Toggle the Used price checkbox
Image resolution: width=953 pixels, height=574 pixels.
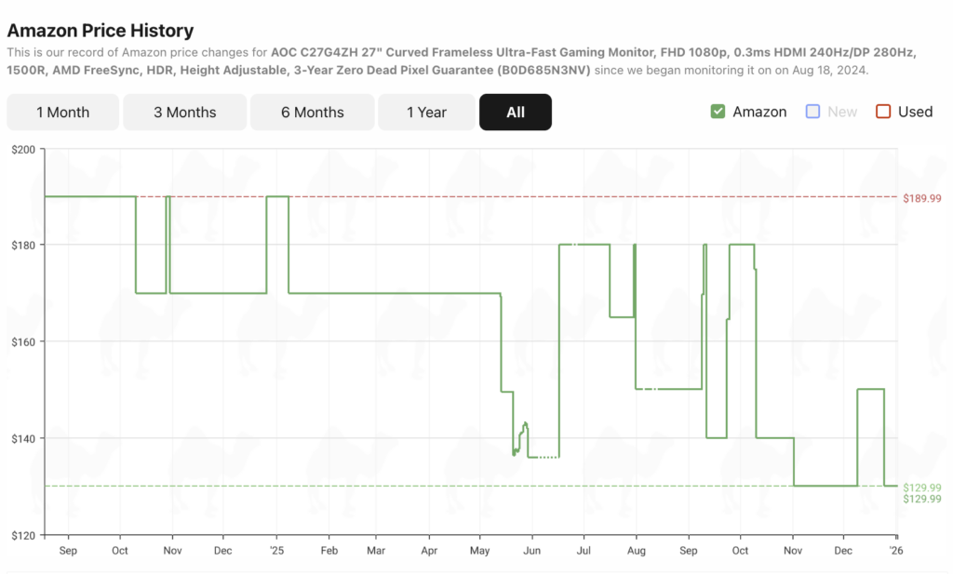[883, 112]
